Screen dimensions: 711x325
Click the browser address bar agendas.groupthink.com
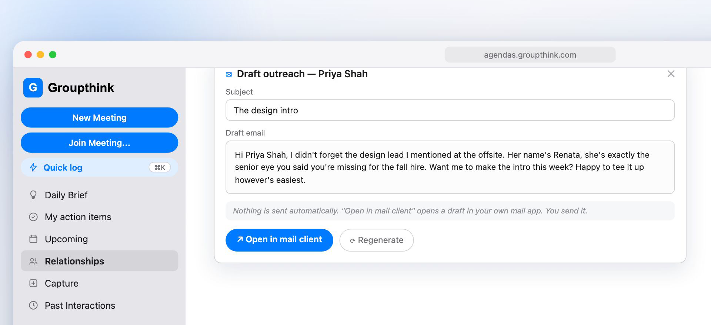pos(530,55)
